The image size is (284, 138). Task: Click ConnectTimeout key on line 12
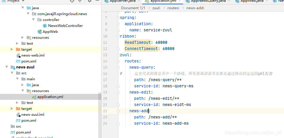point(141,49)
